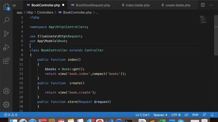Viewport: 218px width, 122px height.
Task: Open the editor More Actions ellipsis
Action: (x=211, y=5)
